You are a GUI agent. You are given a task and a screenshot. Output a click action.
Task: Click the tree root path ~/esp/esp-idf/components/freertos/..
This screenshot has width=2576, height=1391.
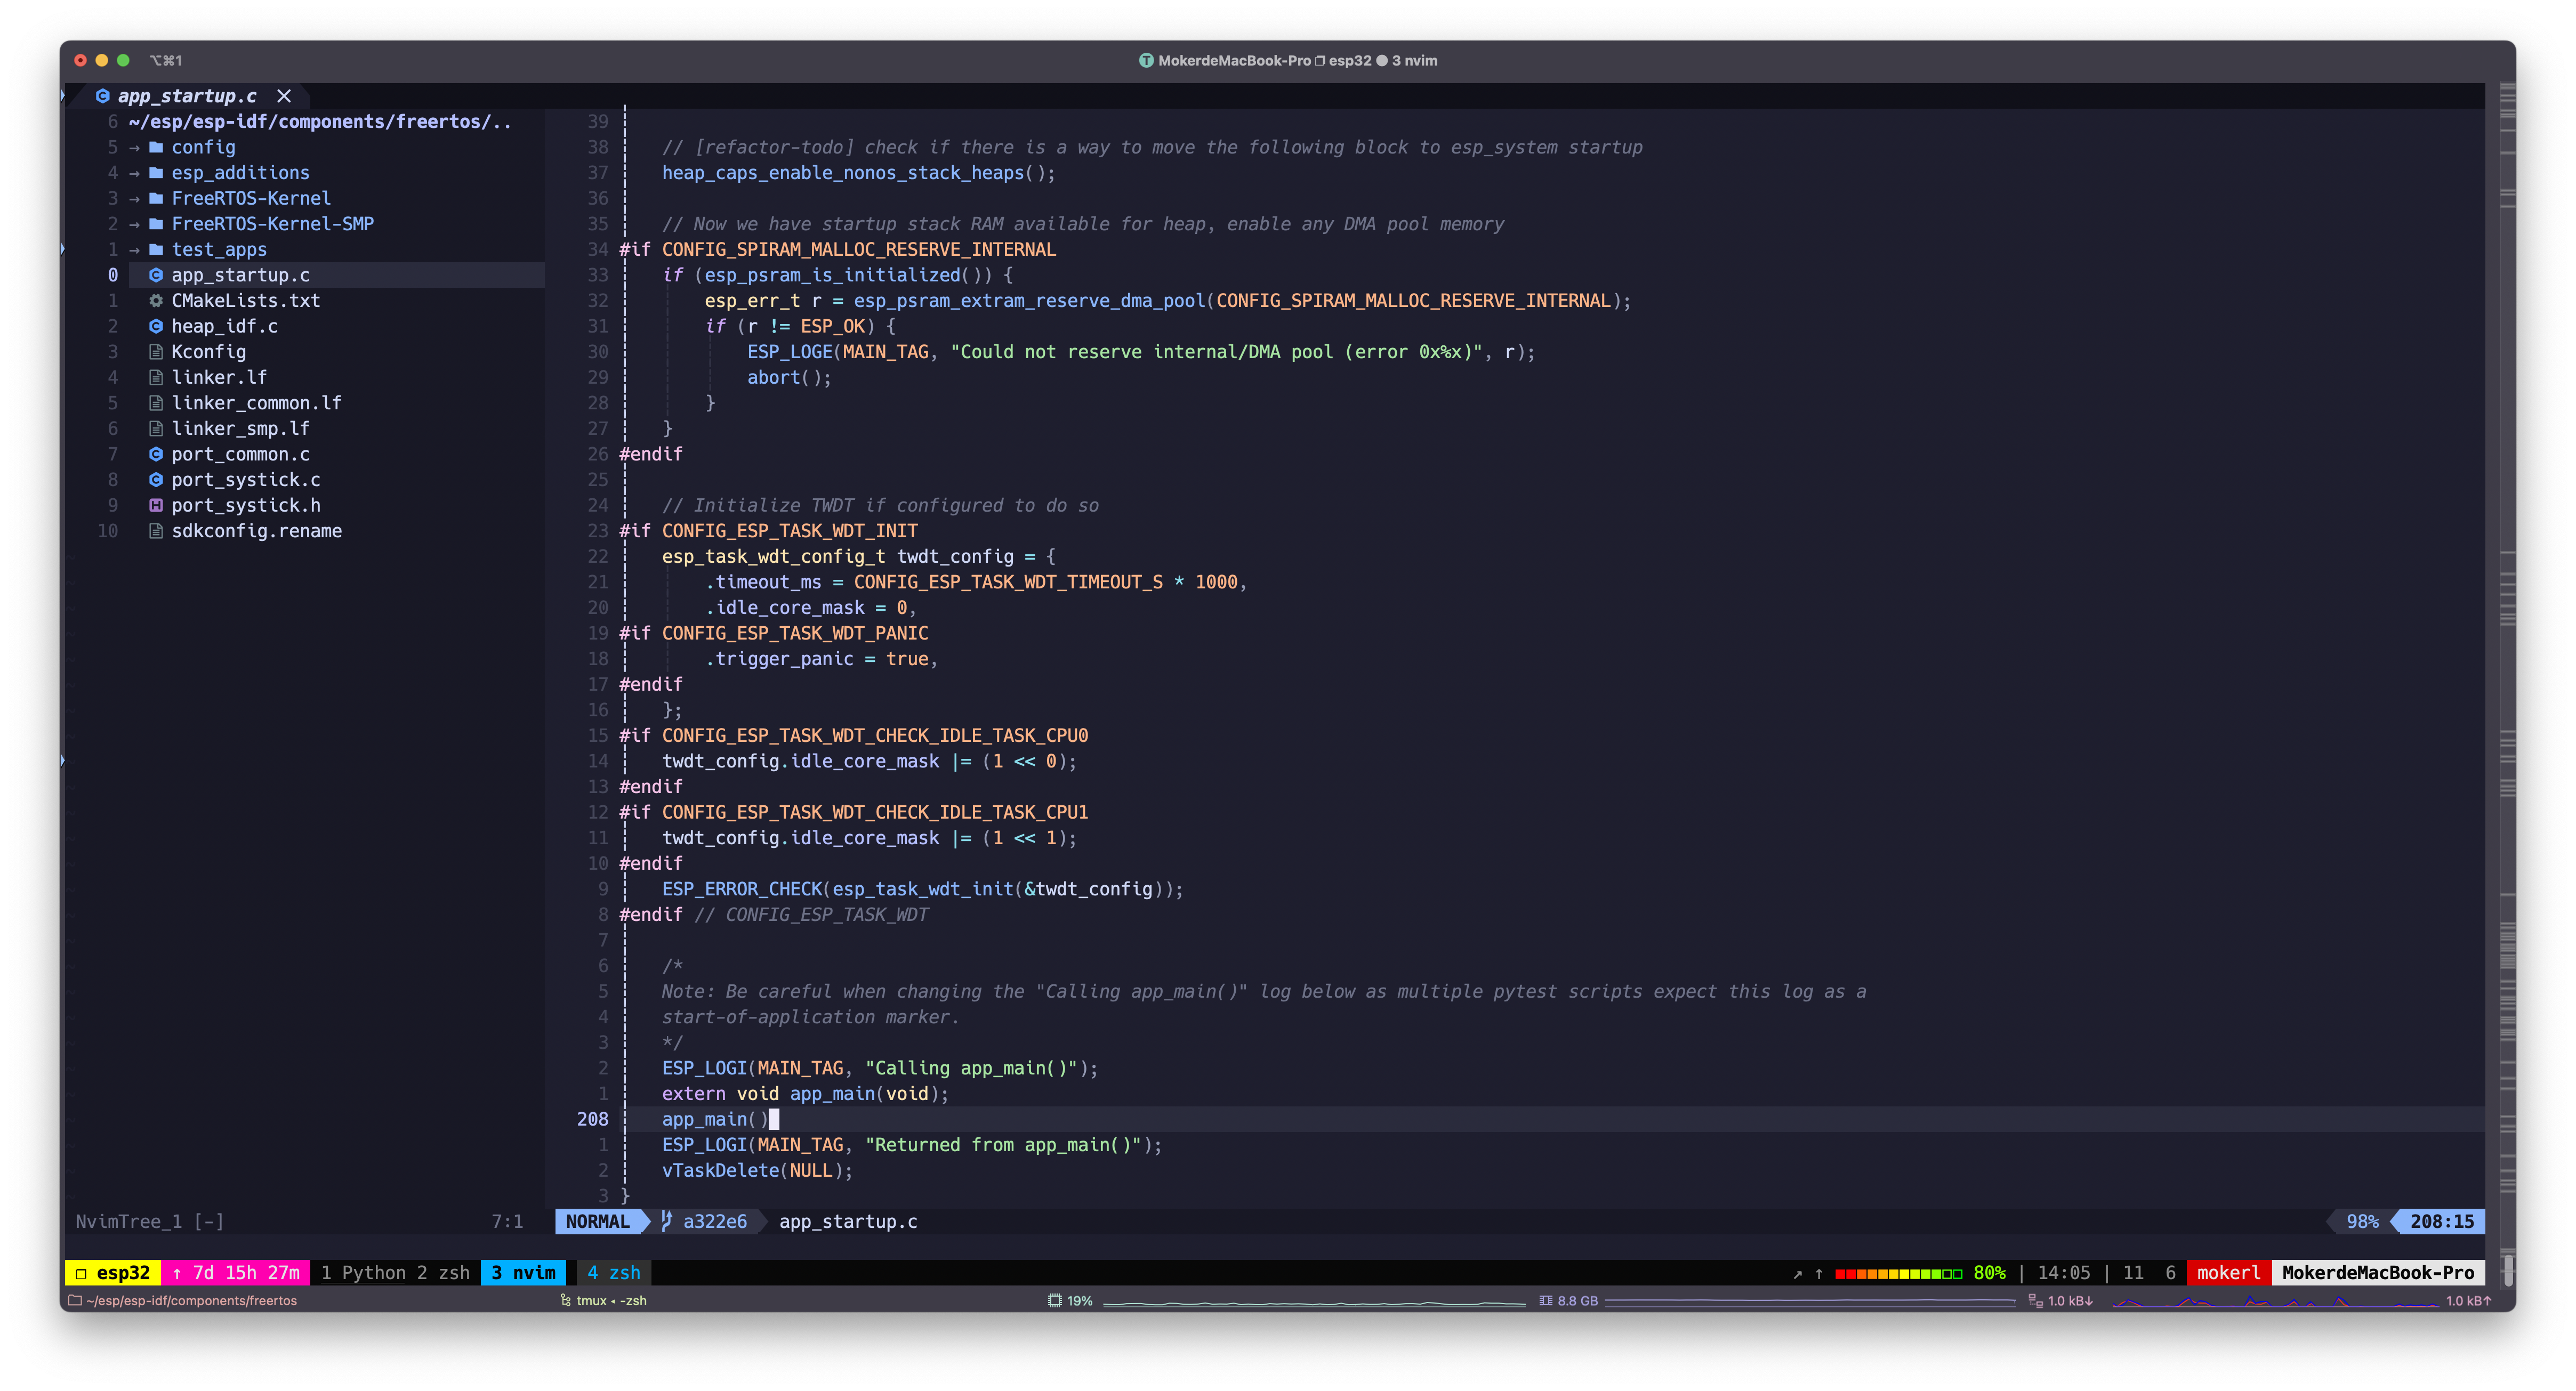click(320, 122)
